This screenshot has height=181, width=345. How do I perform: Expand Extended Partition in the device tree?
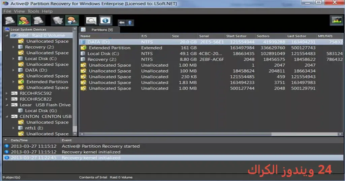point(13,82)
